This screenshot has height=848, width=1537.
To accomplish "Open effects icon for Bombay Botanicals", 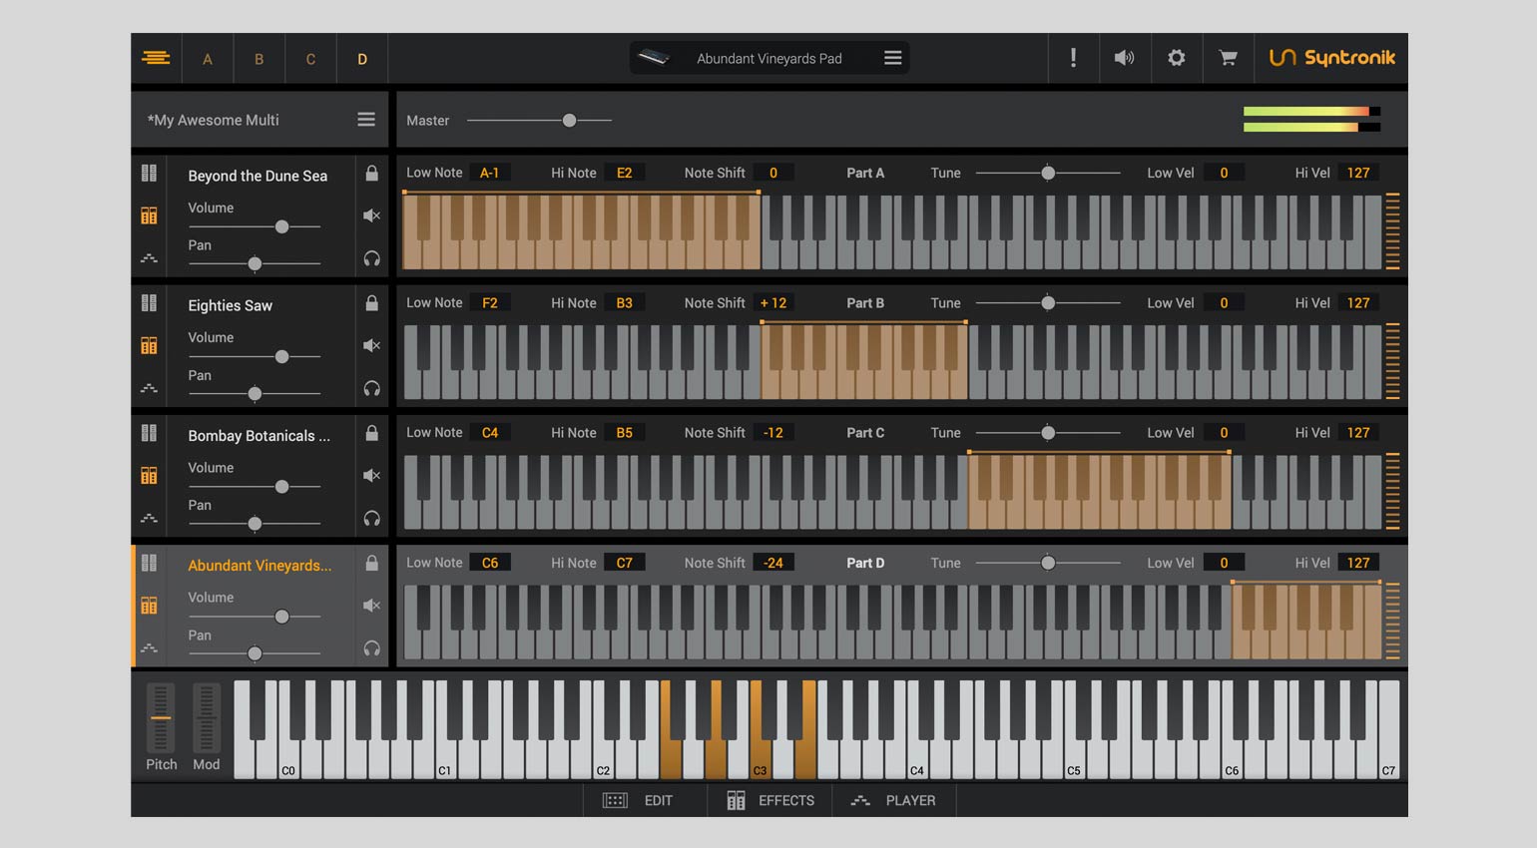I will (149, 475).
